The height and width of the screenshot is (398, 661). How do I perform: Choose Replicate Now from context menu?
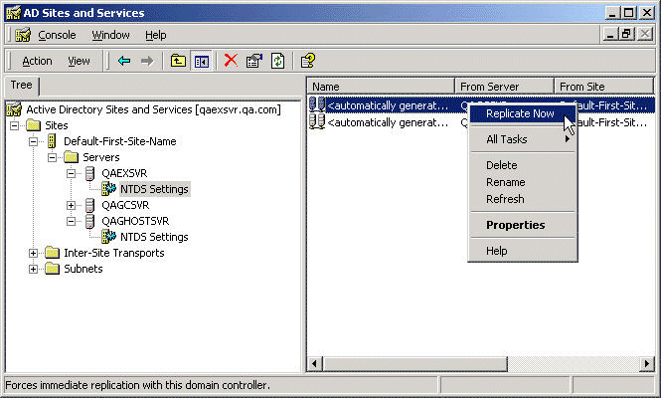coord(520,113)
